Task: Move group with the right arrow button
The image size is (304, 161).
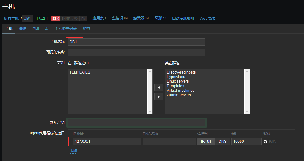Action: click(159, 97)
